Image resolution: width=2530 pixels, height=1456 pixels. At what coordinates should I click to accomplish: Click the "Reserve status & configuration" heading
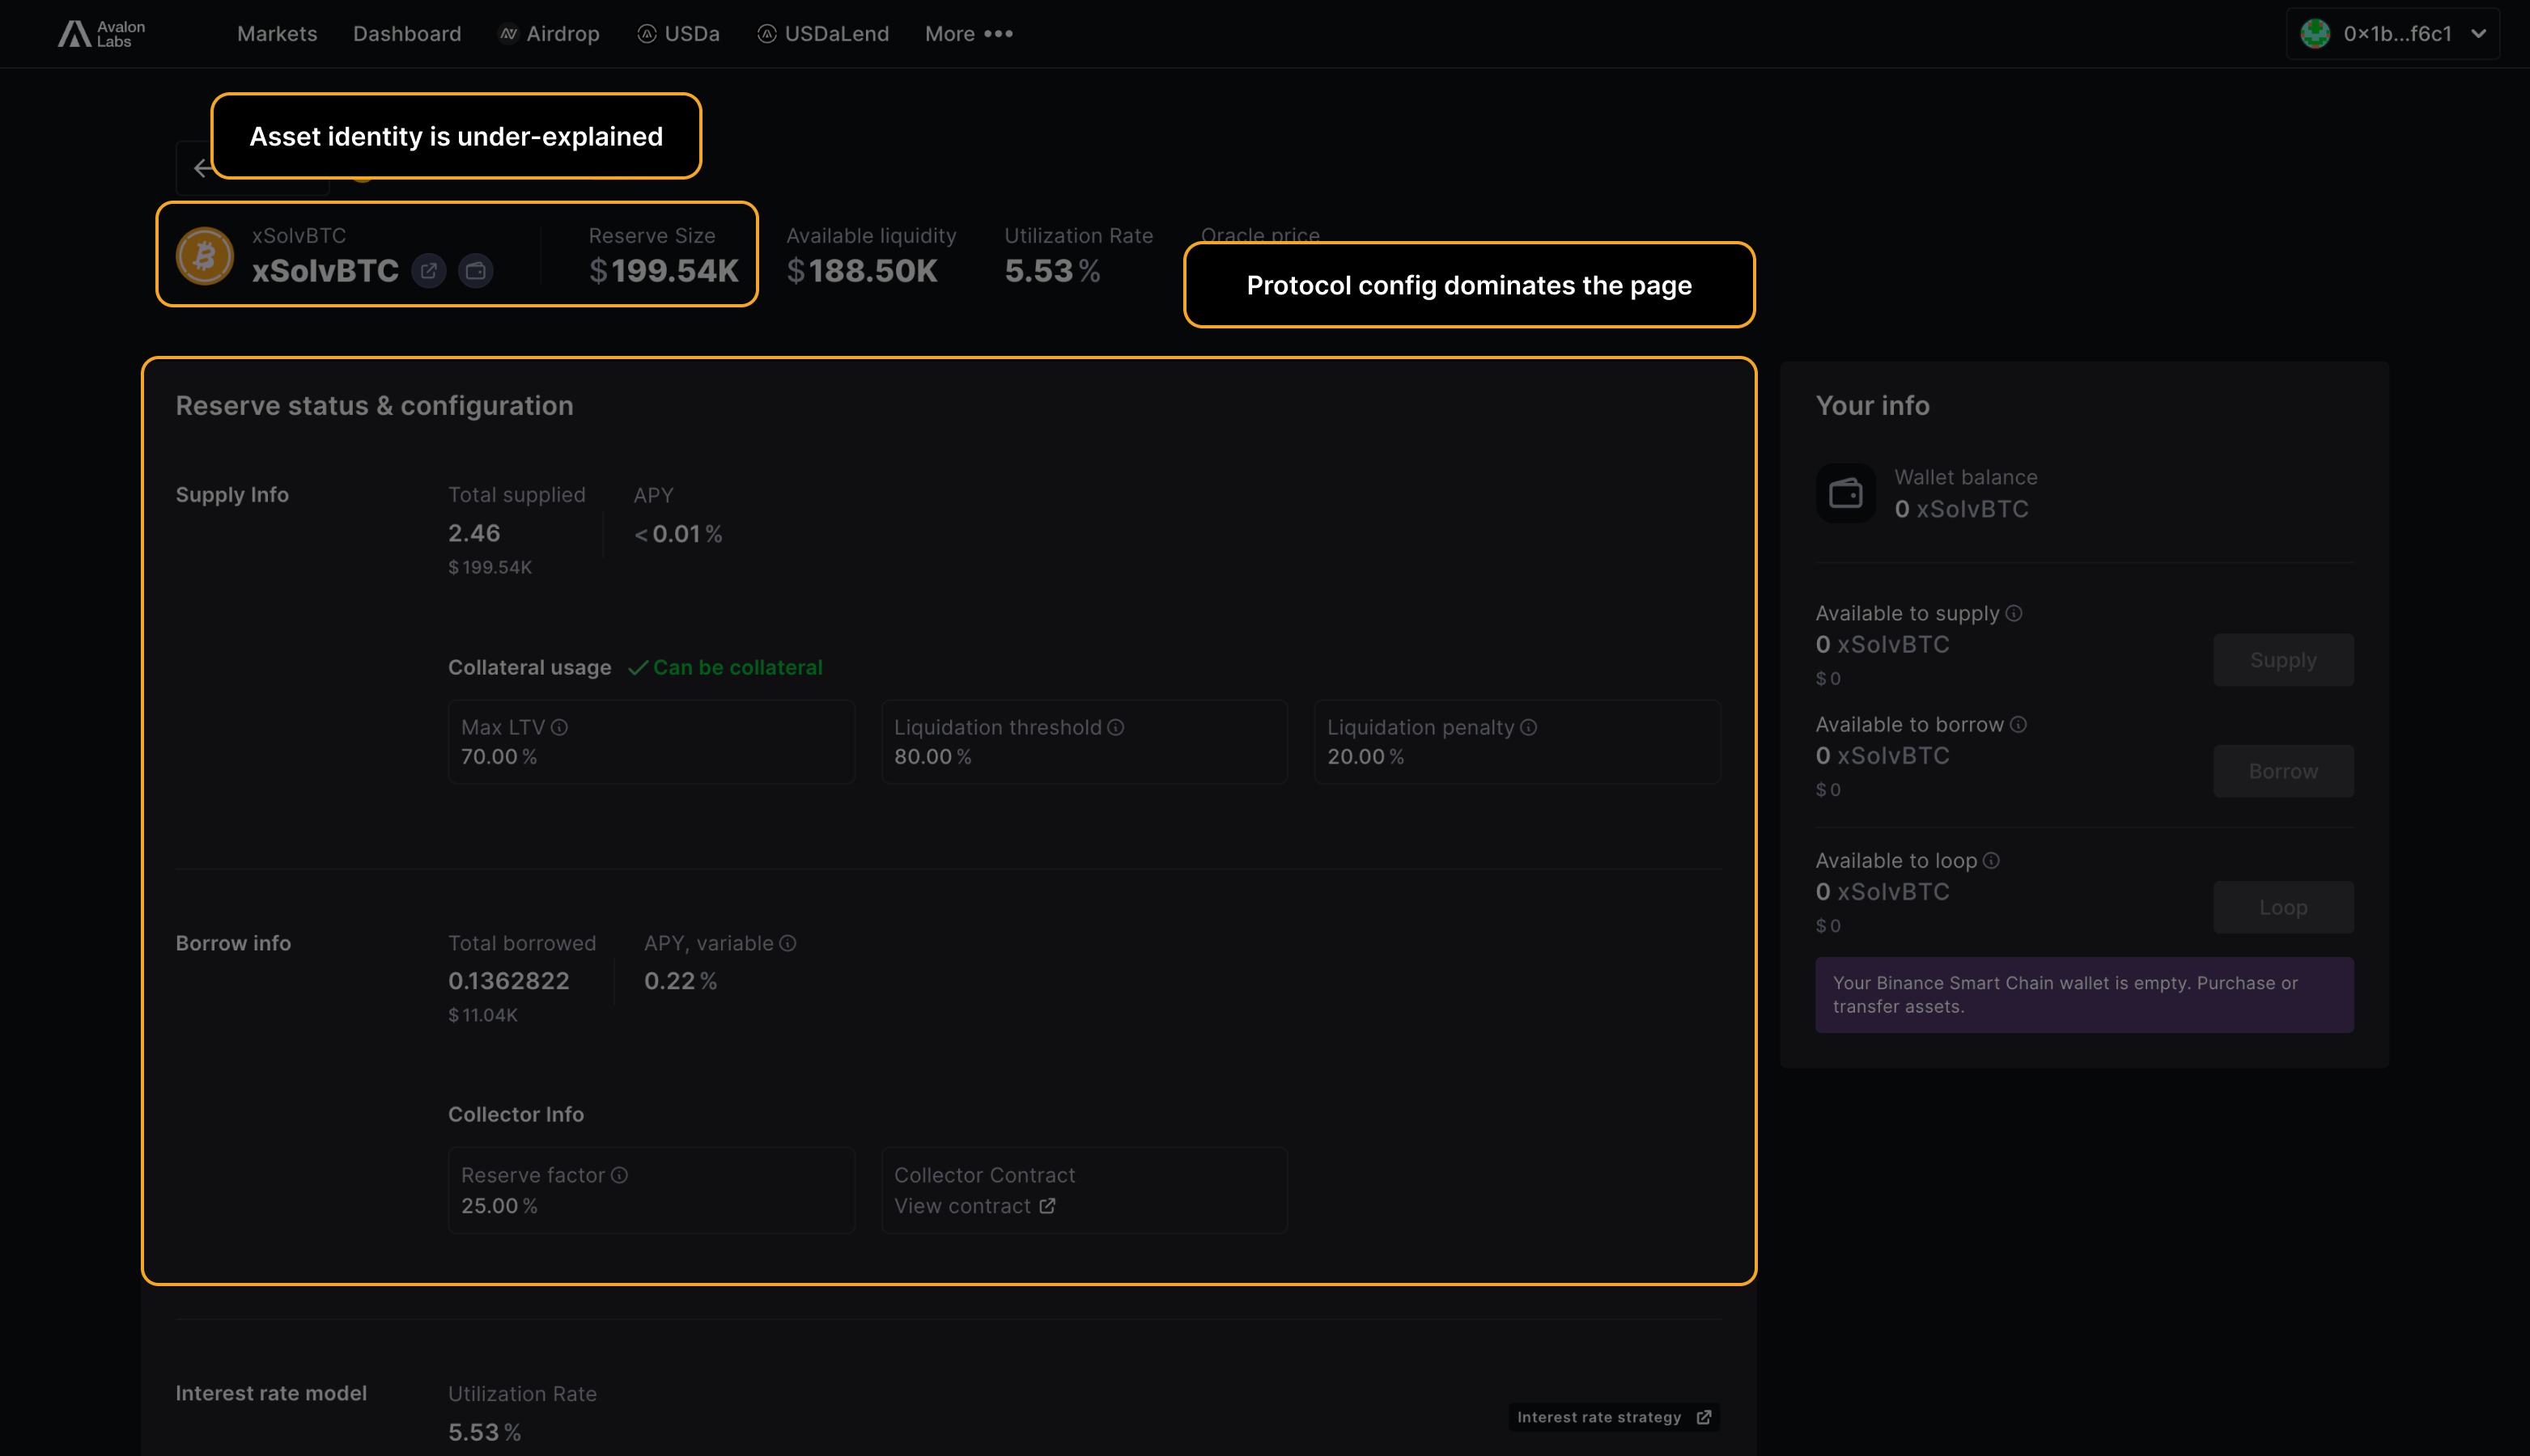tap(376, 406)
